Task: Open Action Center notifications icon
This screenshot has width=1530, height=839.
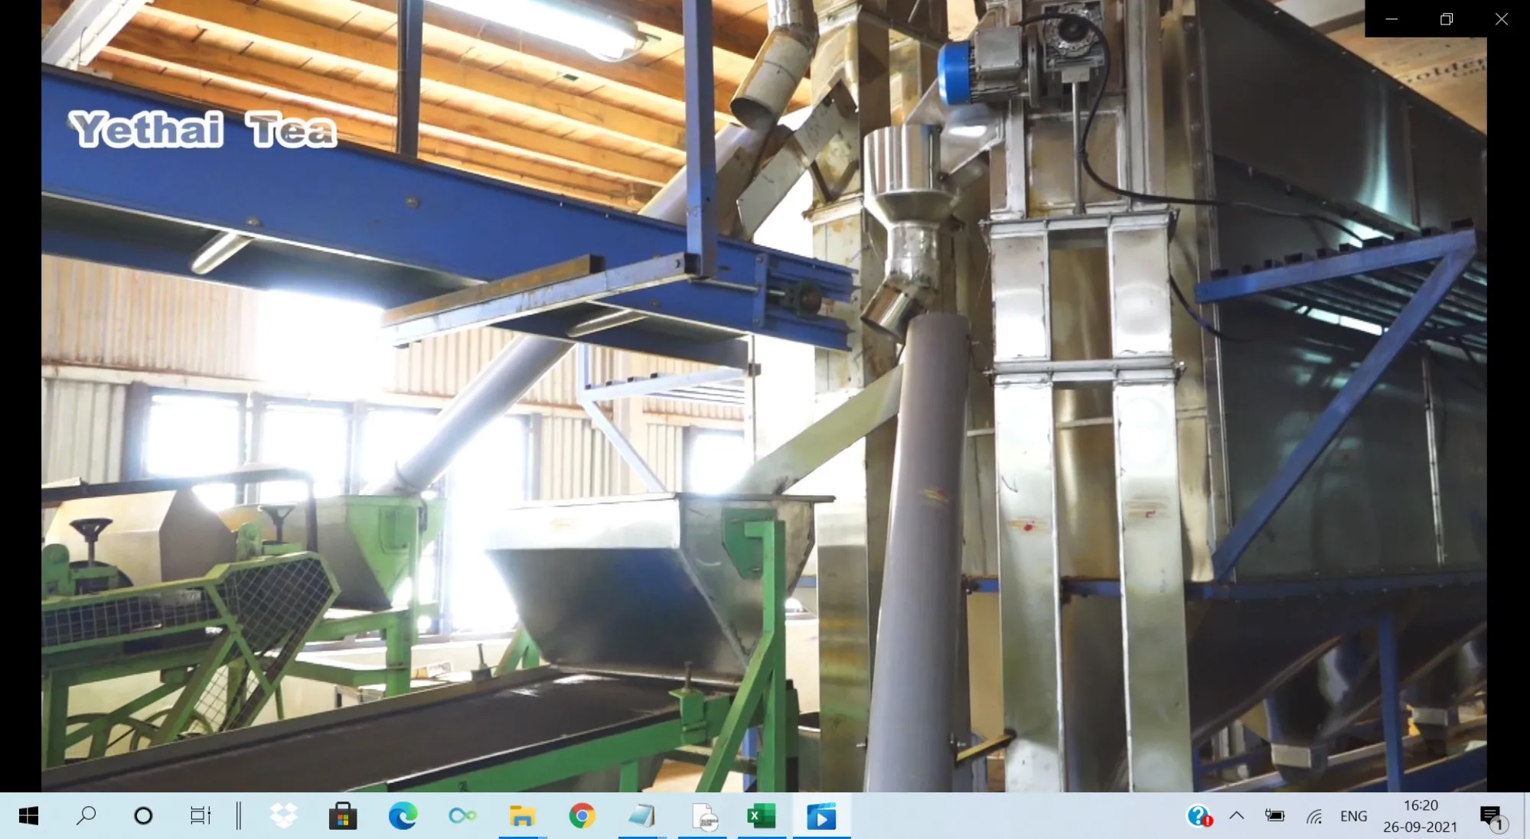Action: tap(1491, 816)
